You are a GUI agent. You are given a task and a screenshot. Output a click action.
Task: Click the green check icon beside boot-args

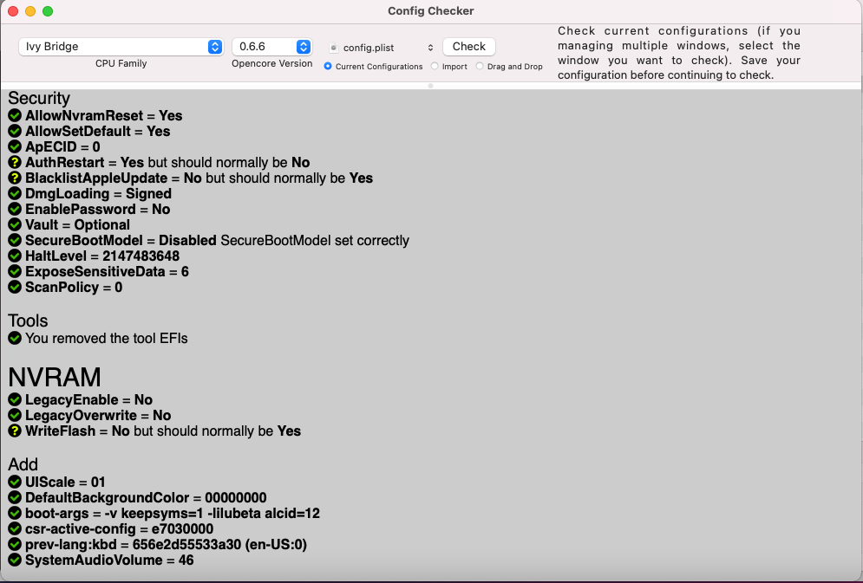coord(15,513)
